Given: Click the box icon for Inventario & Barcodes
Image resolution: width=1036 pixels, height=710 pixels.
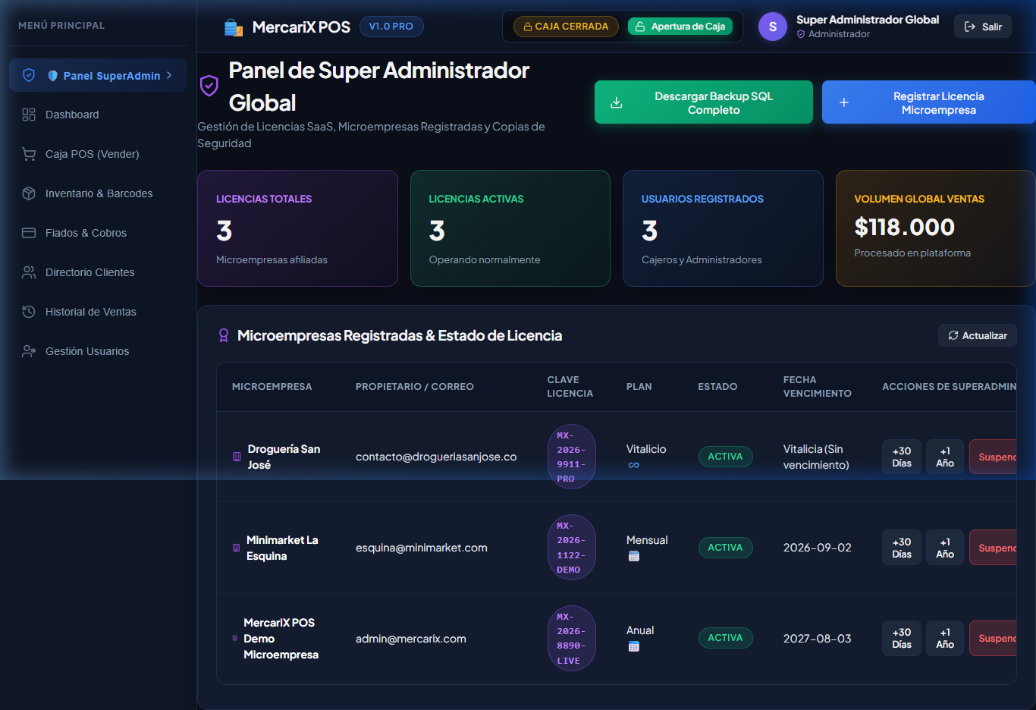Looking at the screenshot, I should click(29, 193).
